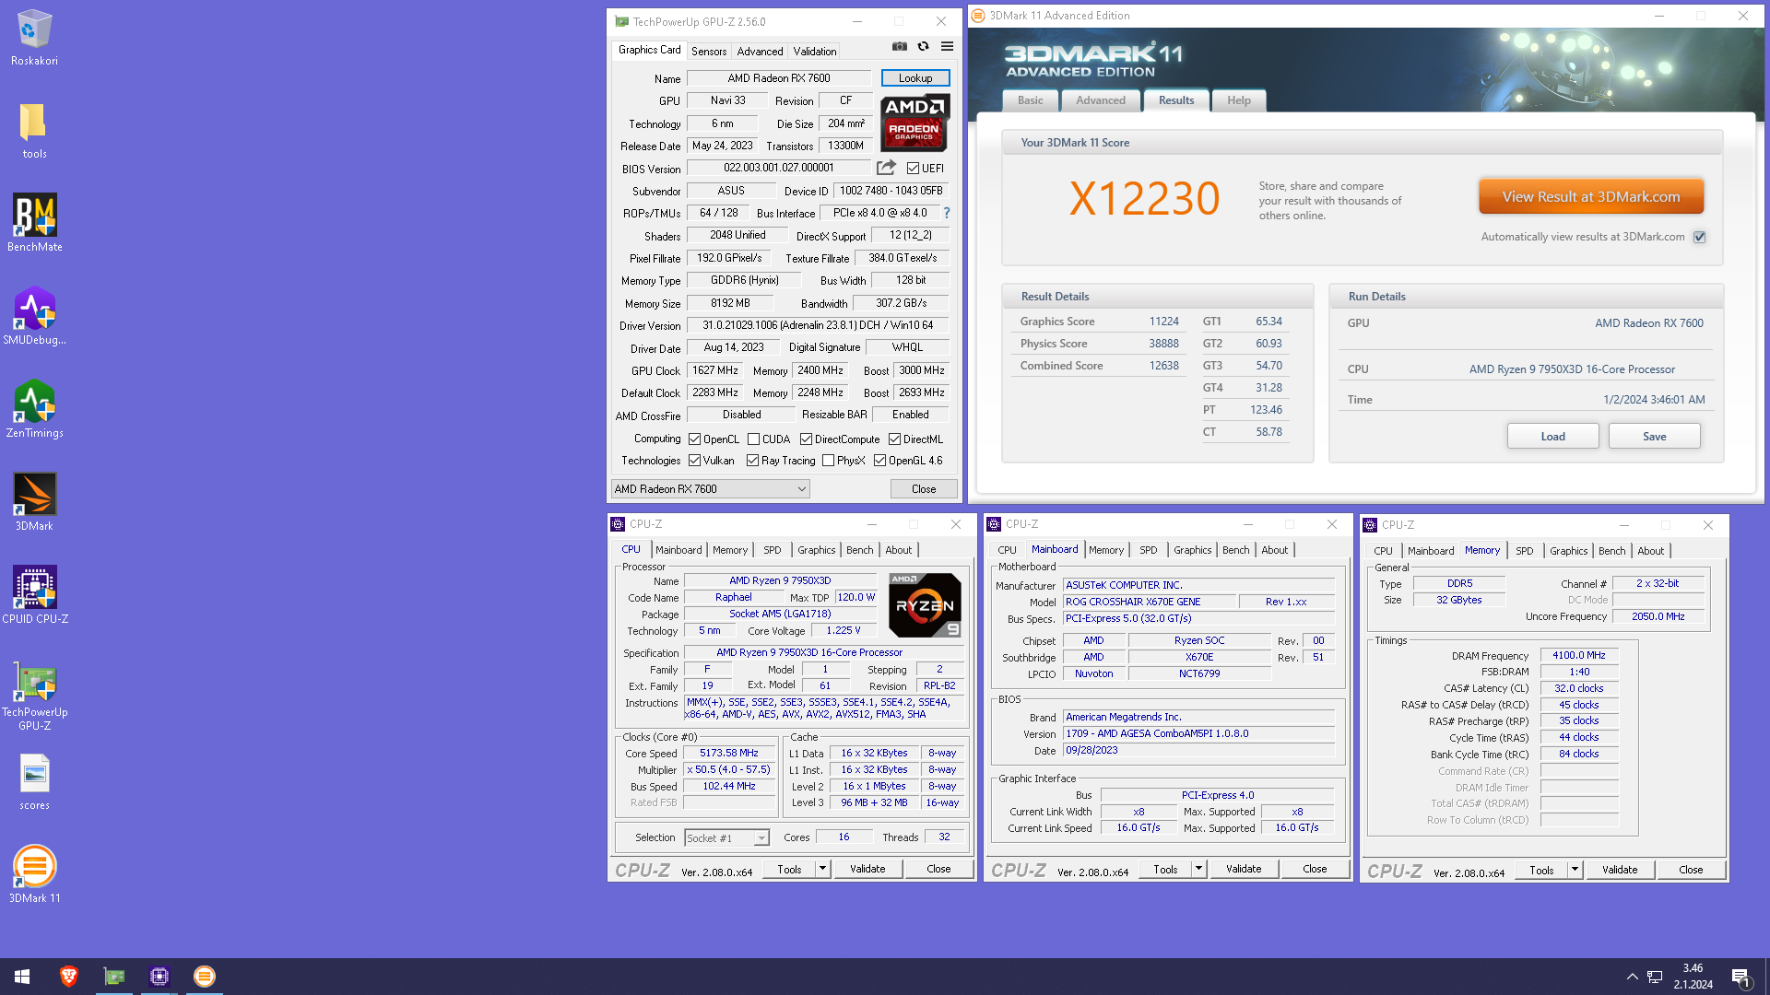Image resolution: width=1770 pixels, height=995 pixels.
Task: Switch to CPU-Z taskbar icon
Action: [x=159, y=977]
